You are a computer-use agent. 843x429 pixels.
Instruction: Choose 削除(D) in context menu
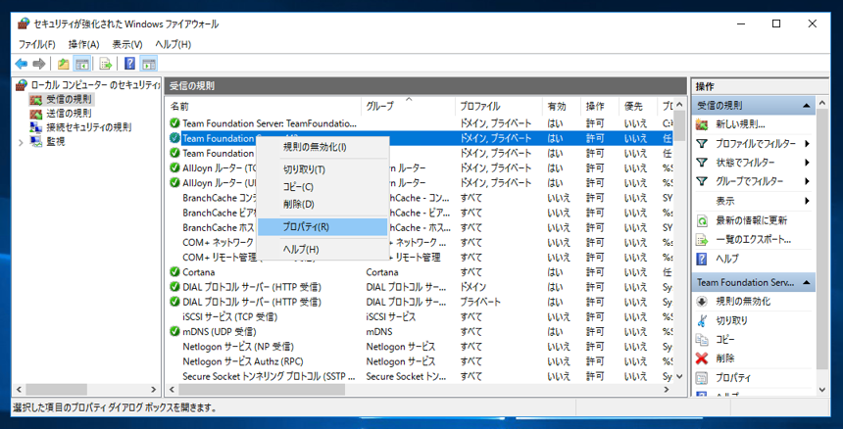point(322,204)
